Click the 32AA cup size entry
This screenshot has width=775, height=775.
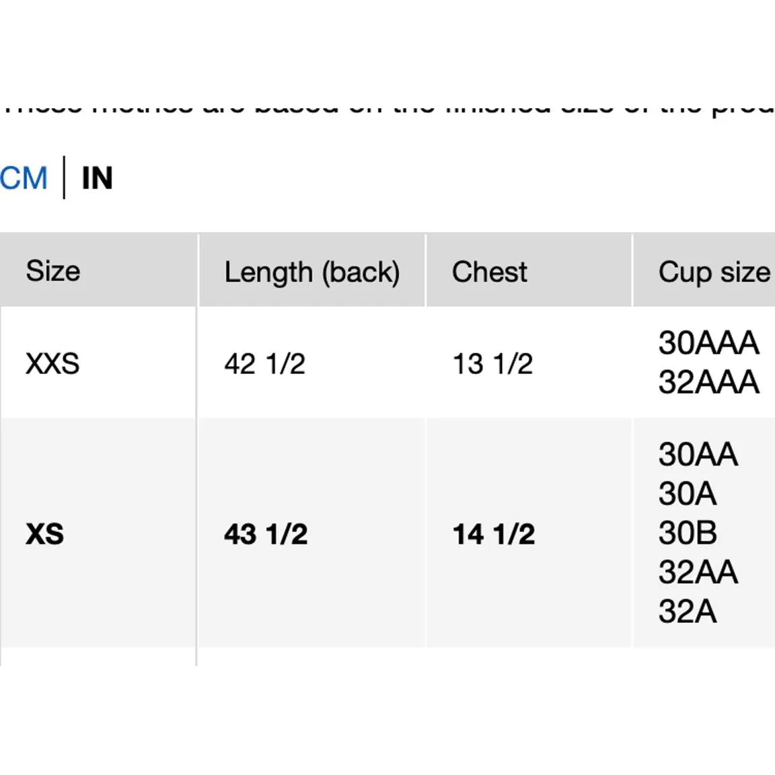click(698, 573)
